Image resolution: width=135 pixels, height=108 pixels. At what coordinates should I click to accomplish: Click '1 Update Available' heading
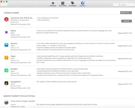point(11,13)
